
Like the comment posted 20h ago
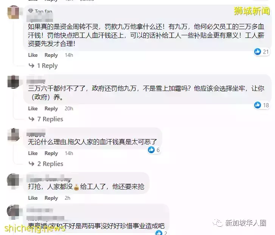click(x=33, y=108)
